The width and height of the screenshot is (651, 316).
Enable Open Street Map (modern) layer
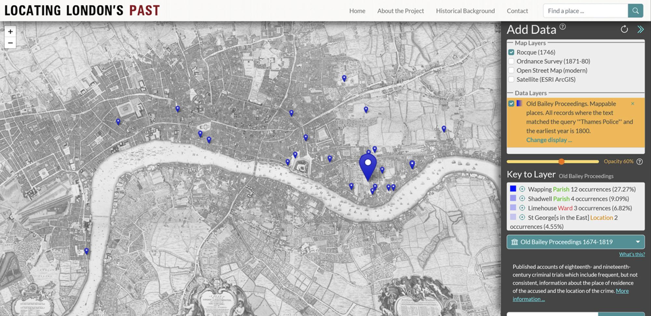coord(511,70)
